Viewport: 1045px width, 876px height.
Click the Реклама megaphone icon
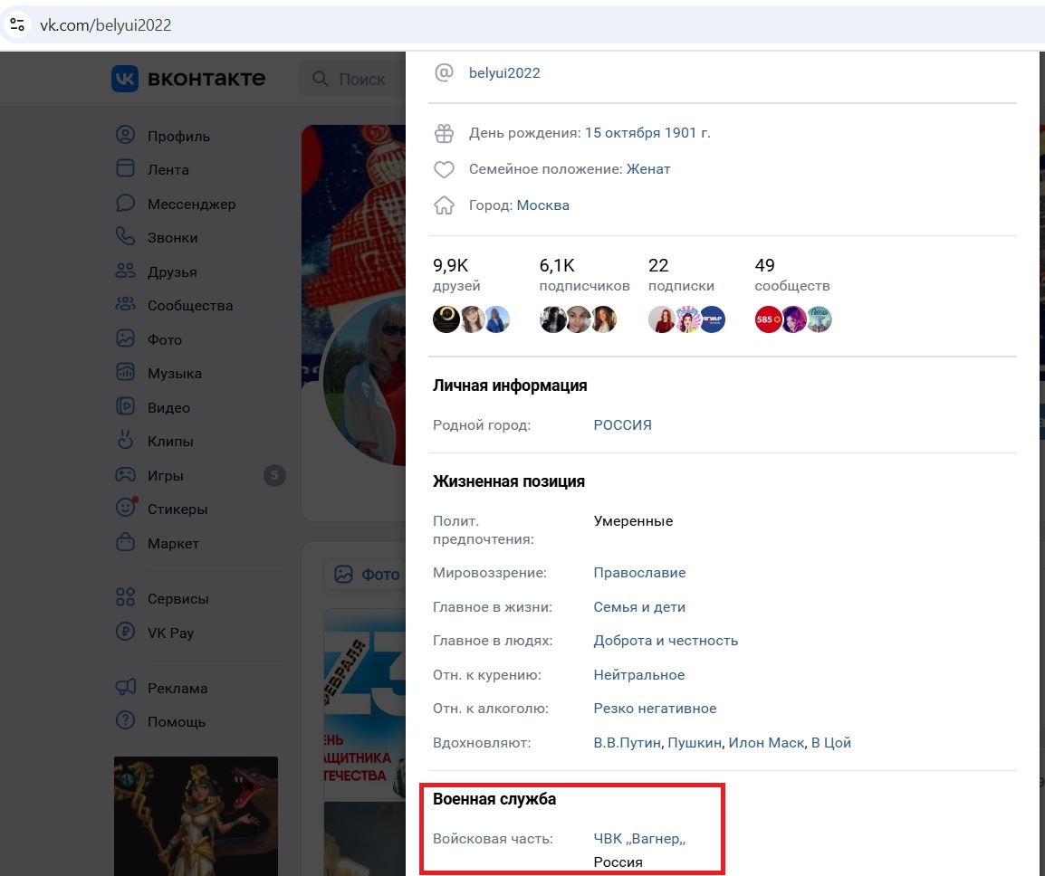click(x=125, y=687)
